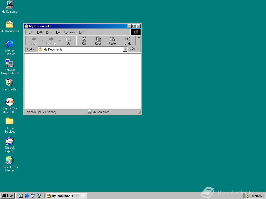266x199 pixels.
Task: Select the Connect to the Internet shortcut
Action: tap(10, 164)
